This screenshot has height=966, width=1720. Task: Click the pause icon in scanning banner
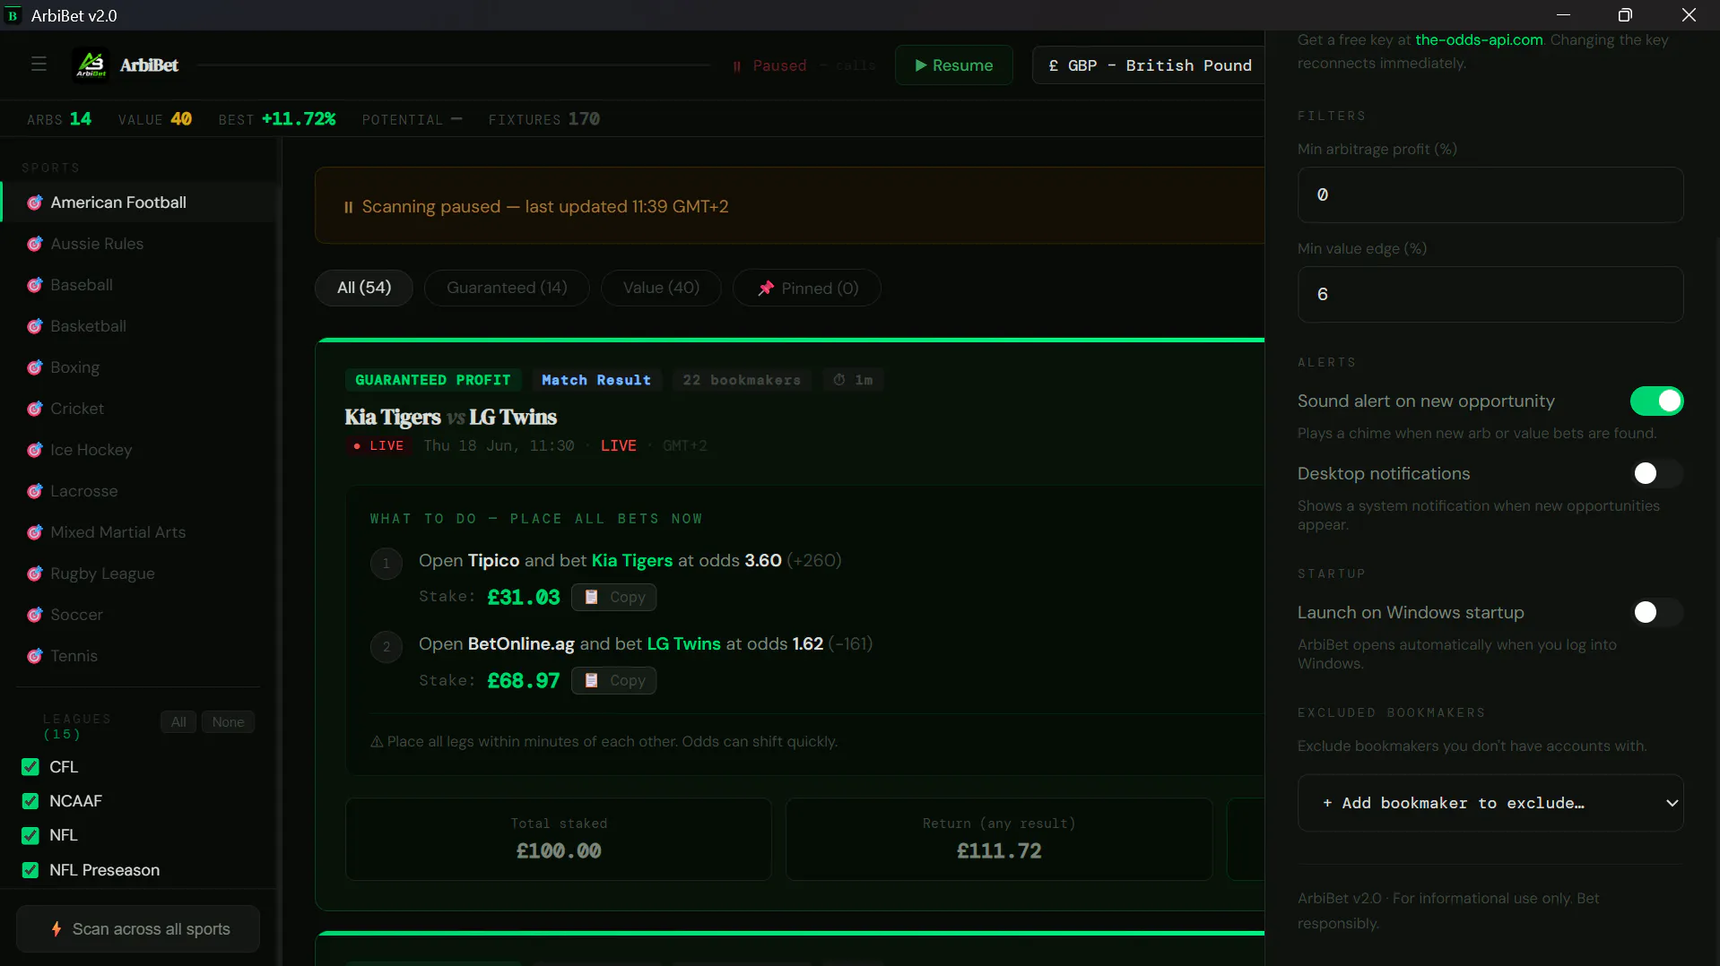point(349,207)
